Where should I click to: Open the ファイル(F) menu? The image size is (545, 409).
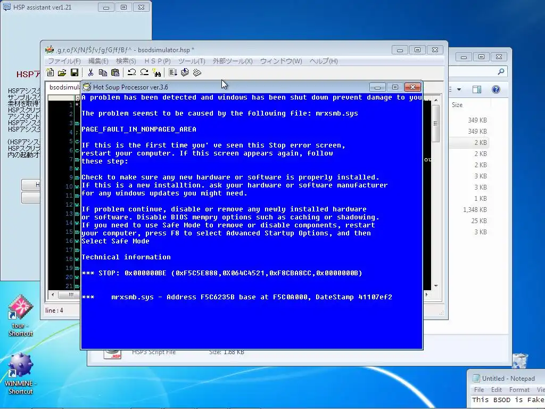(64, 61)
